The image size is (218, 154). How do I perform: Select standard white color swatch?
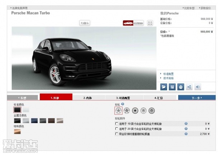pyautogui.click(x=26, y=110)
